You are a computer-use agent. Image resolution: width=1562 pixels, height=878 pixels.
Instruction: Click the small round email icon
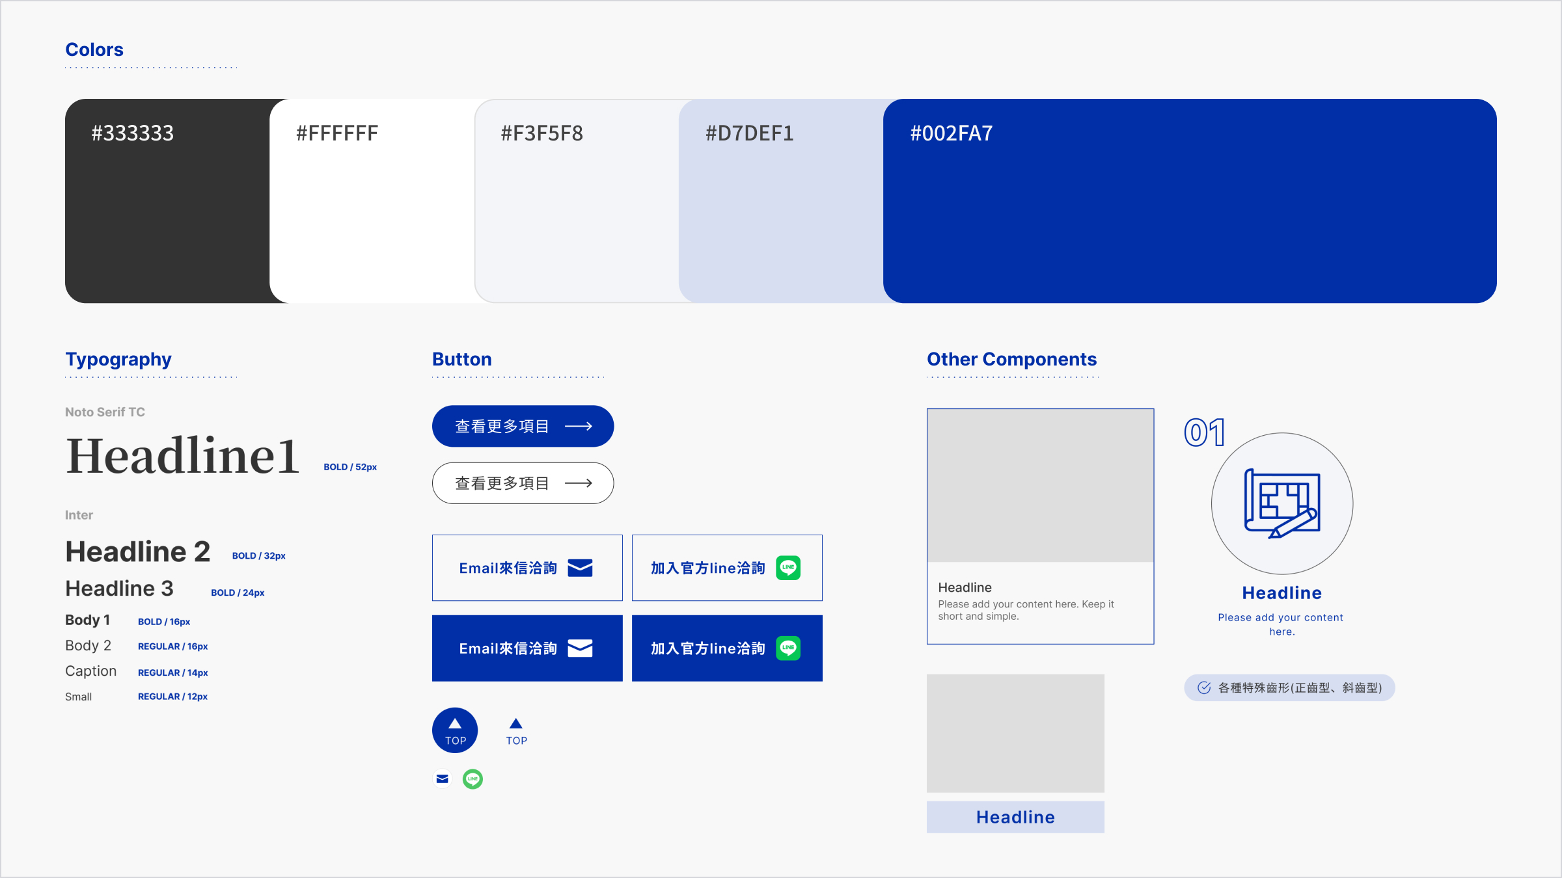(x=443, y=778)
